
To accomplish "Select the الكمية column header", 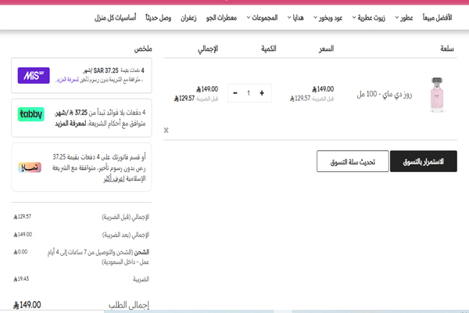I will point(269,49).
